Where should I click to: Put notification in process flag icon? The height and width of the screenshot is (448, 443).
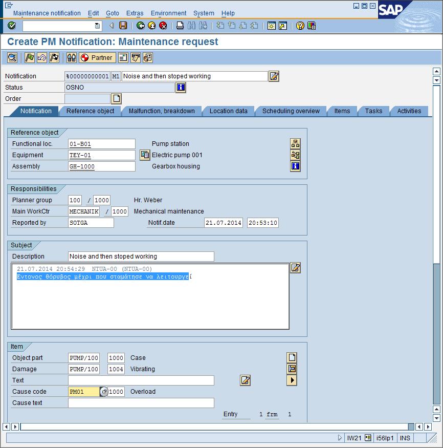29,58
